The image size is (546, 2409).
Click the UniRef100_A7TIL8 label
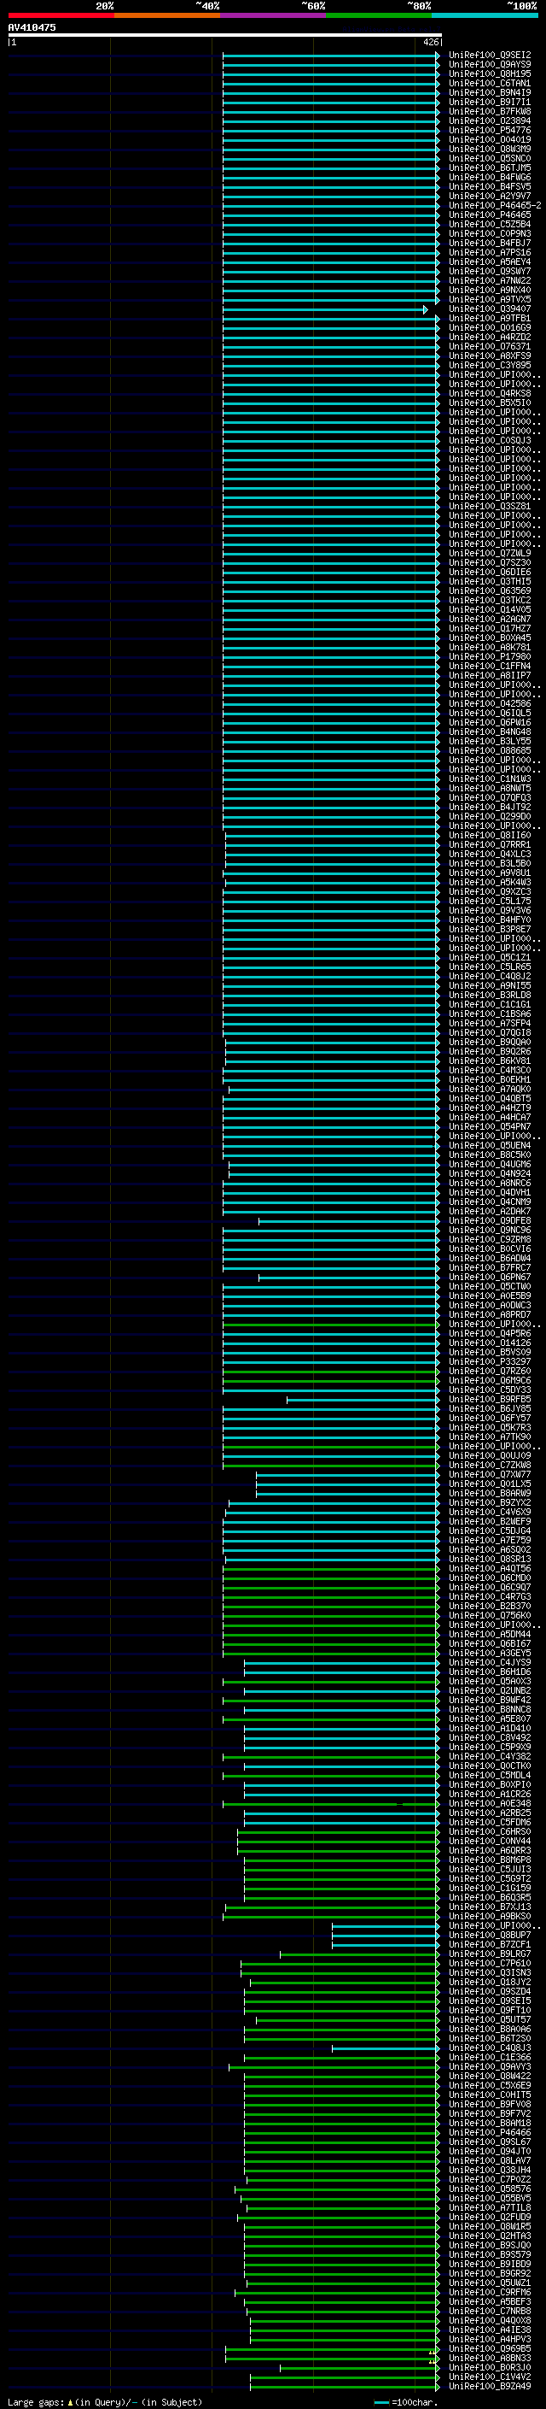coord(490,2207)
